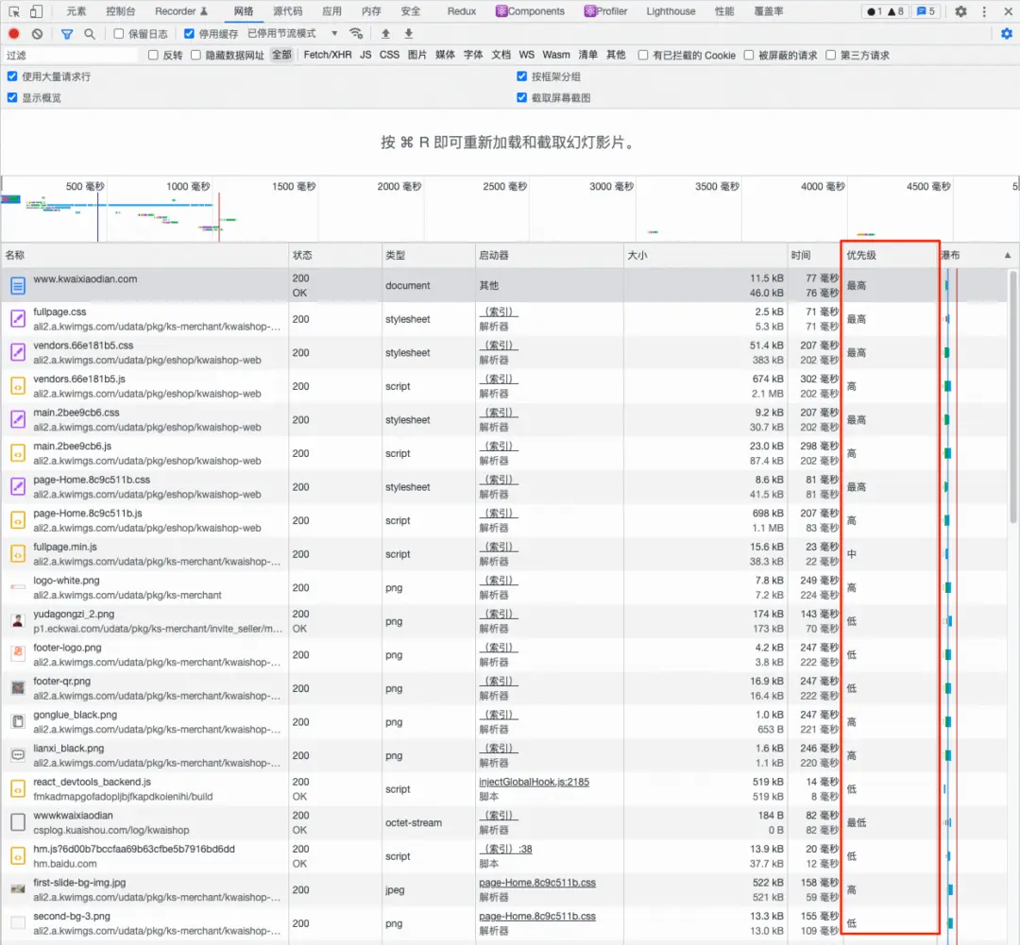Open the React Components tab

[530, 11]
